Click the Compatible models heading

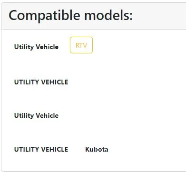70,16
